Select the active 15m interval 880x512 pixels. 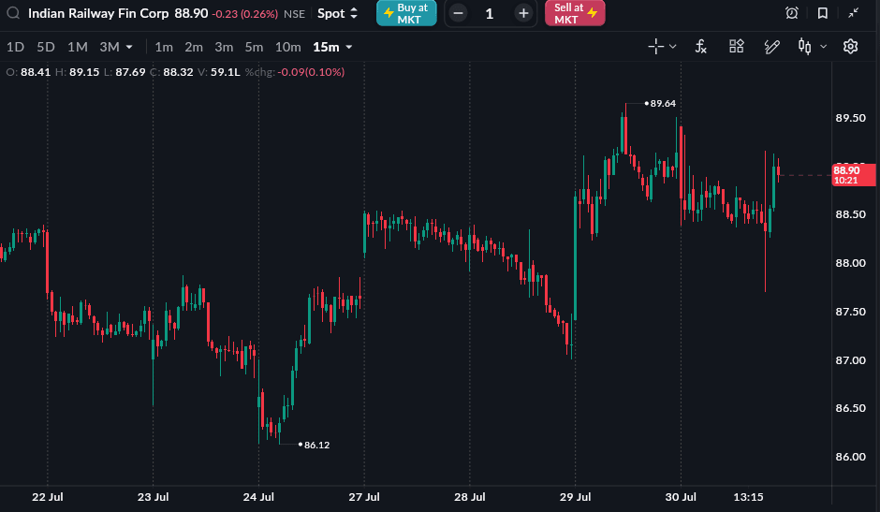(x=326, y=47)
